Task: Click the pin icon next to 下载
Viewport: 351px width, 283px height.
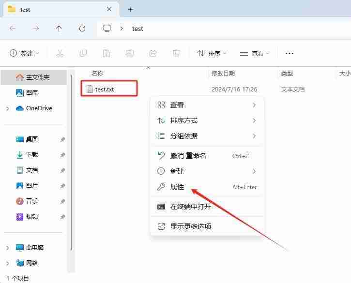Action: (x=62, y=155)
